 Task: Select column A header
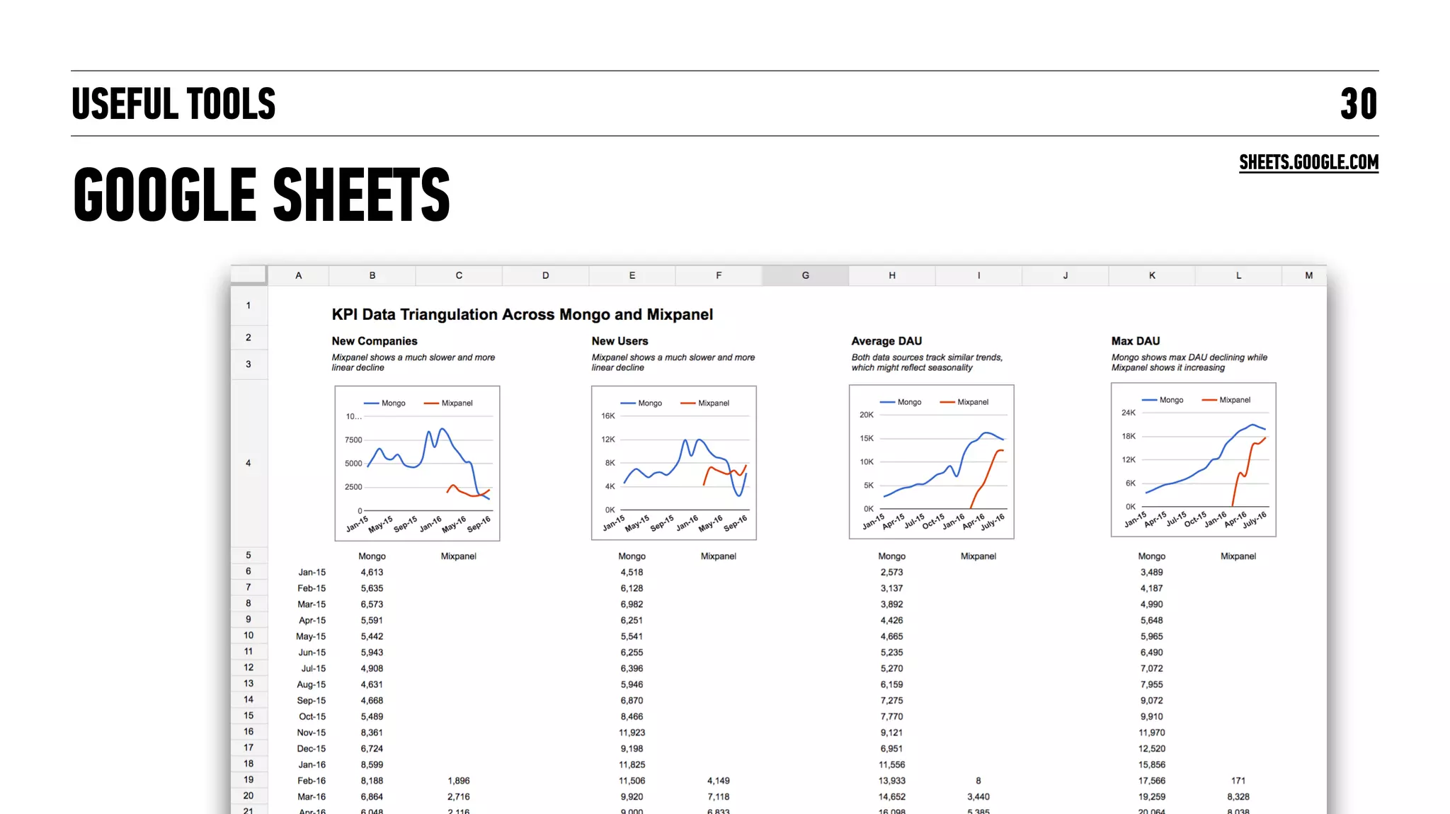[299, 275]
